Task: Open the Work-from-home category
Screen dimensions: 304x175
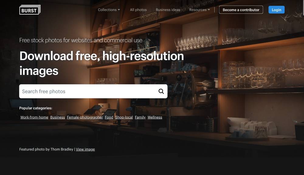Action: 34,117
